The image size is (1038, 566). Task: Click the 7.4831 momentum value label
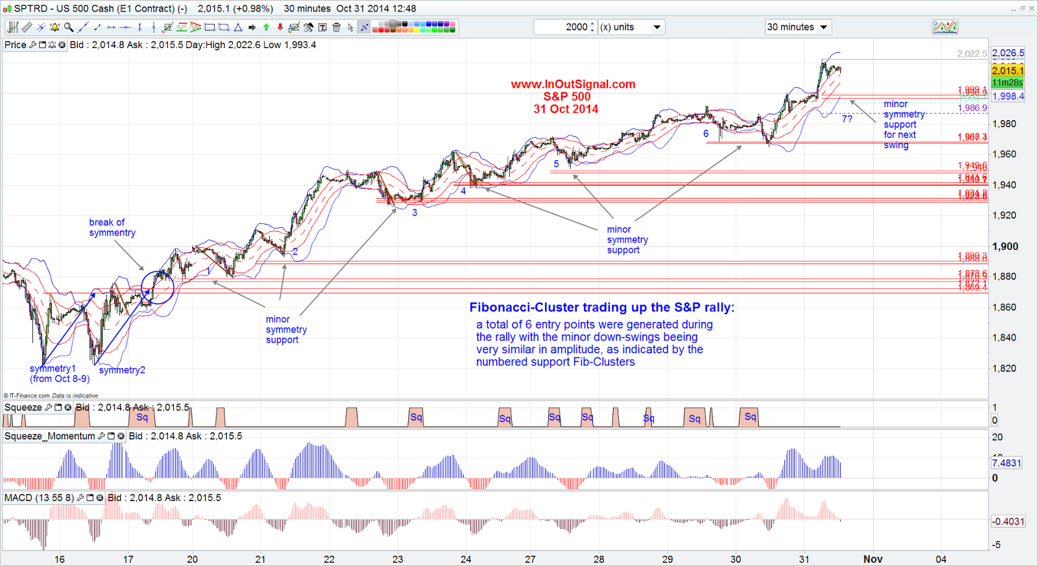click(x=1006, y=463)
